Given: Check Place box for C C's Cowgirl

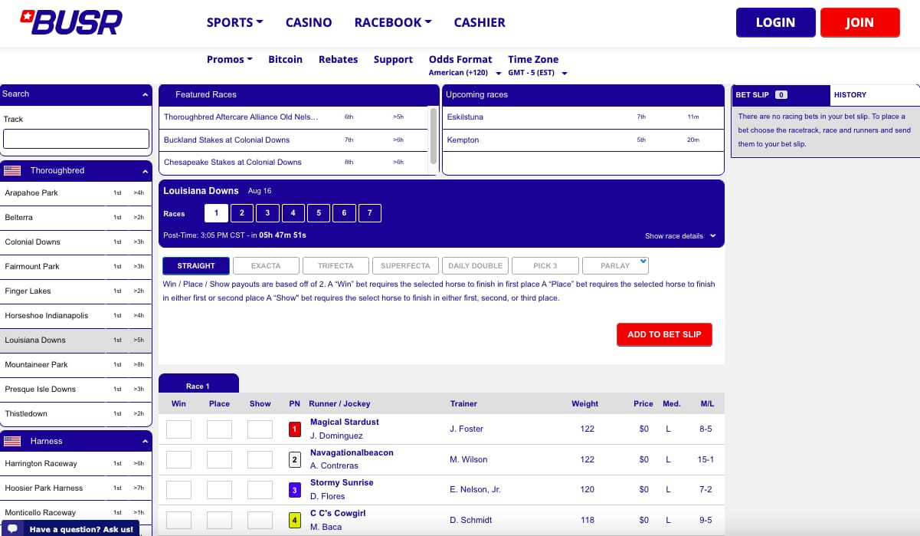Looking at the screenshot, I should [x=219, y=520].
